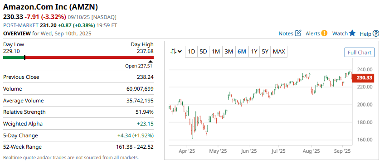
Task: Click the orange Alerts exclamation icon
Action: [324, 33]
